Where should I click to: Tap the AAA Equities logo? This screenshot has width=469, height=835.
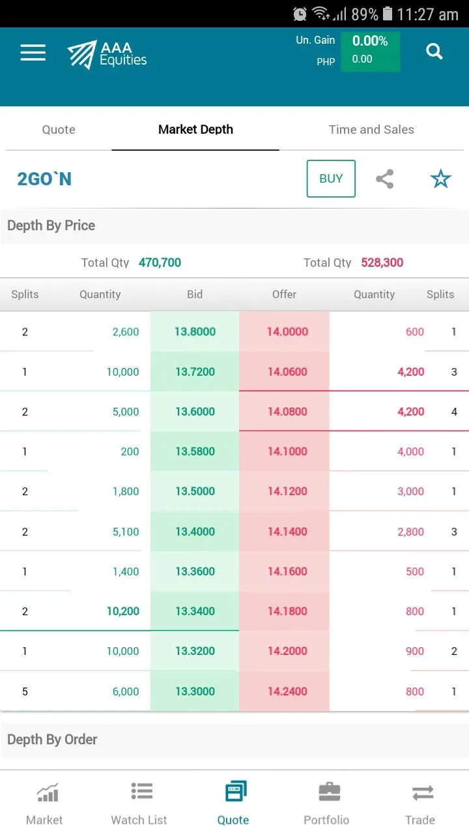click(x=107, y=54)
